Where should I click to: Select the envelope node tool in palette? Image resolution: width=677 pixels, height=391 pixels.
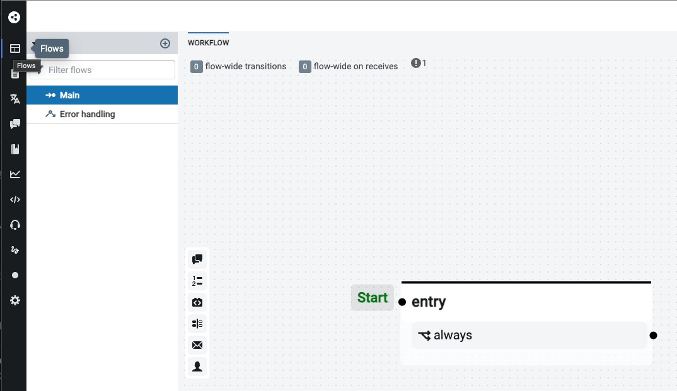[x=197, y=345]
